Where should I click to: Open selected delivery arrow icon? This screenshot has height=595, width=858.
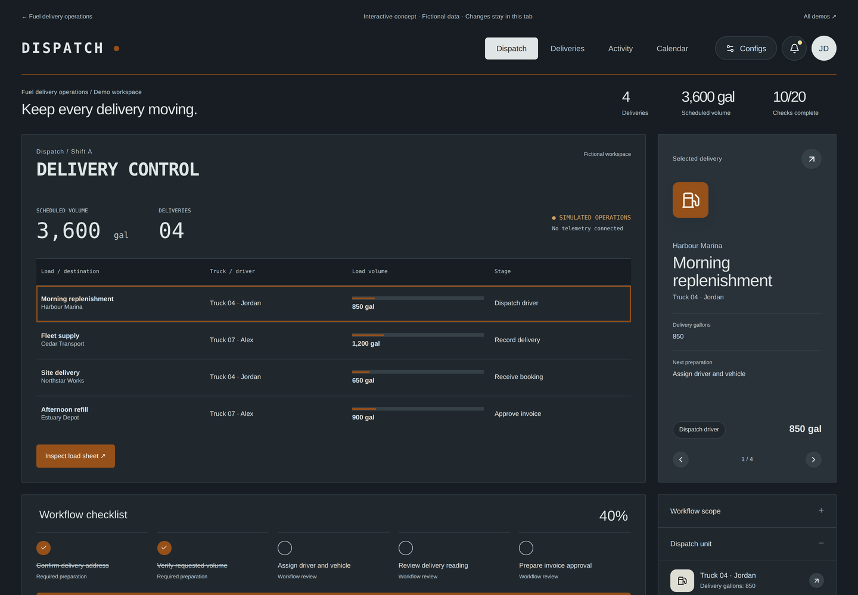(x=812, y=159)
